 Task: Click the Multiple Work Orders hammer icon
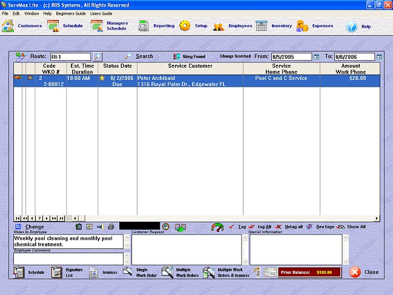click(167, 272)
